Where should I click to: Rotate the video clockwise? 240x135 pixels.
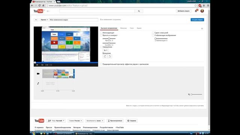click(105, 57)
